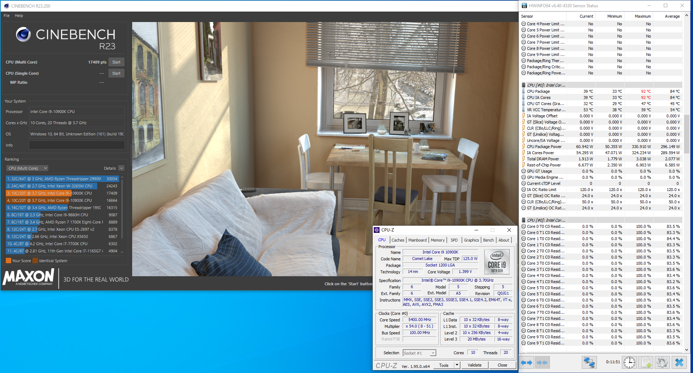693x373 pixels.
Task: Click the Close button in CPU-Z
Action: (x=502, y=365)
